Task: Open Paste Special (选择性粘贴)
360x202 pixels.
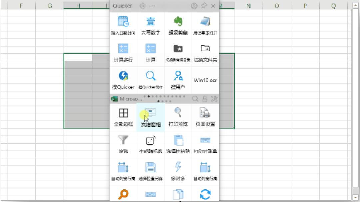Action: point(178,142)
